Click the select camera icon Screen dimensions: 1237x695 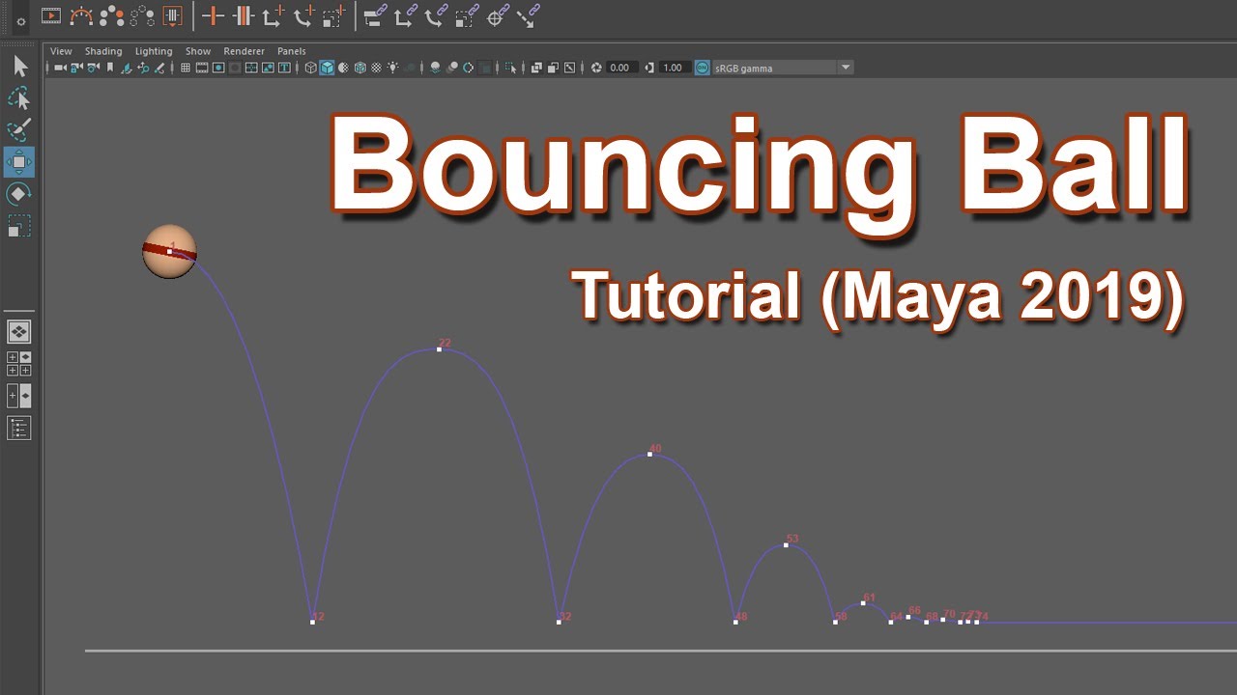point(60,68)
